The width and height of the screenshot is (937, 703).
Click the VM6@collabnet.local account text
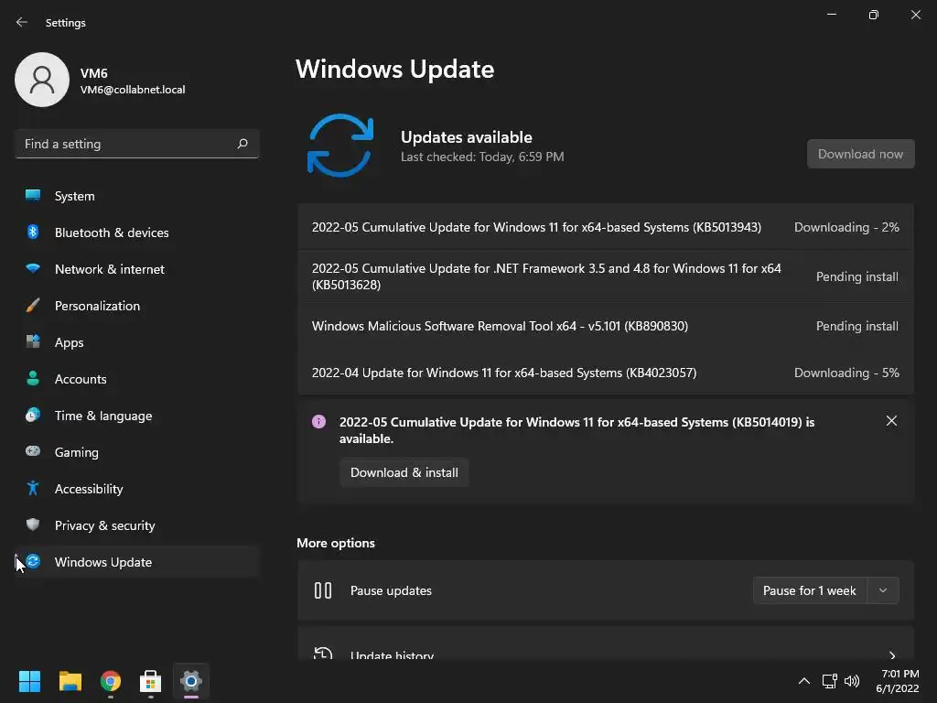click(133, 90)
